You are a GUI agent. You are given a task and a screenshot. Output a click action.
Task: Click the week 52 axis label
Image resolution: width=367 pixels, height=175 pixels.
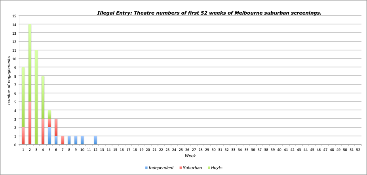[x=358, y=150]
